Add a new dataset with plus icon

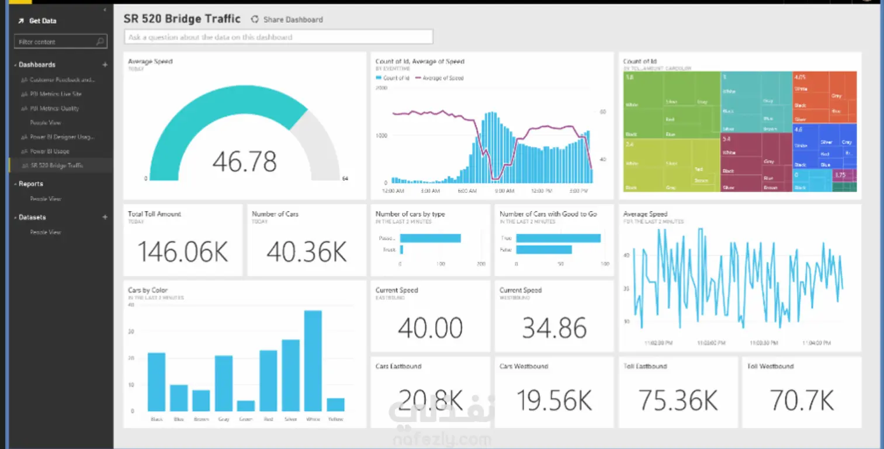point(105,217)
